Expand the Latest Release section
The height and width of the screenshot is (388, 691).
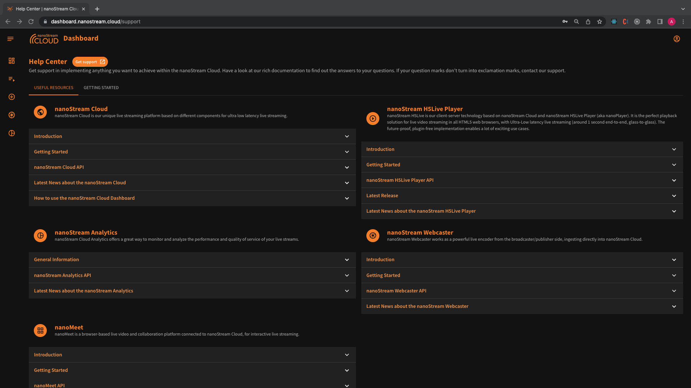[522, 195]
